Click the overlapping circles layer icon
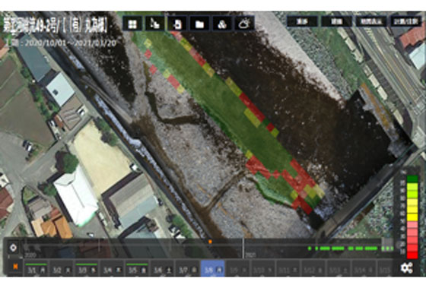Screen dimensions: 426x288 [222, 24]
